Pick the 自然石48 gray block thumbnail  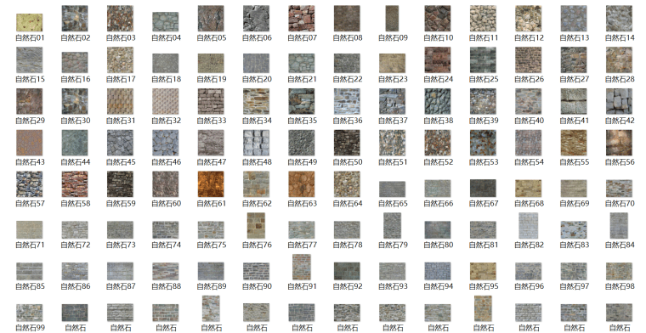pos(256,143)
